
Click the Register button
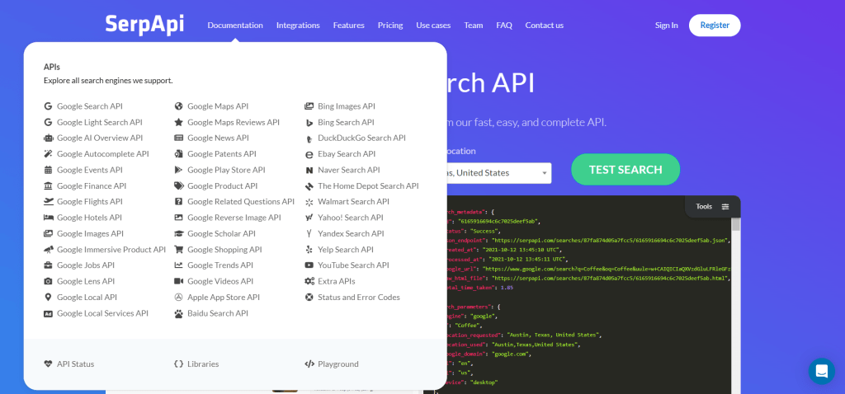(x=715, y=26)
